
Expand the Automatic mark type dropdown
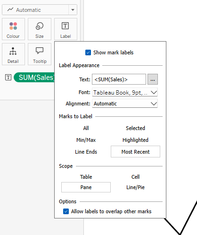coord(73,10)
